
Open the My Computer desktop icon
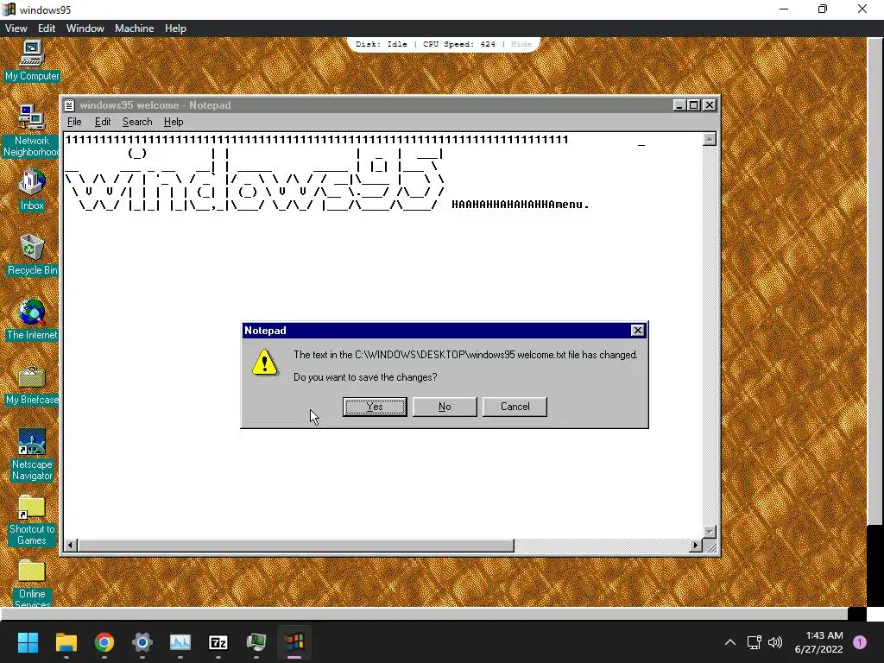32,61
